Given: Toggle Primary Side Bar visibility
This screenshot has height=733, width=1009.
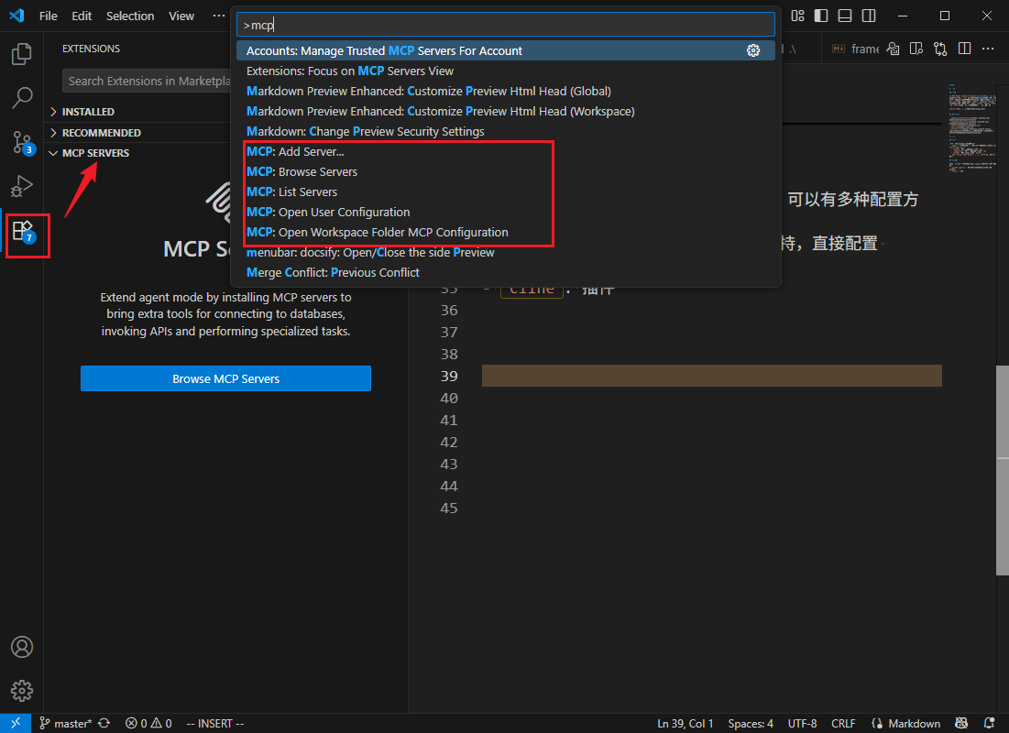Looking at the screenshot, I should click(x=821, y=16).
